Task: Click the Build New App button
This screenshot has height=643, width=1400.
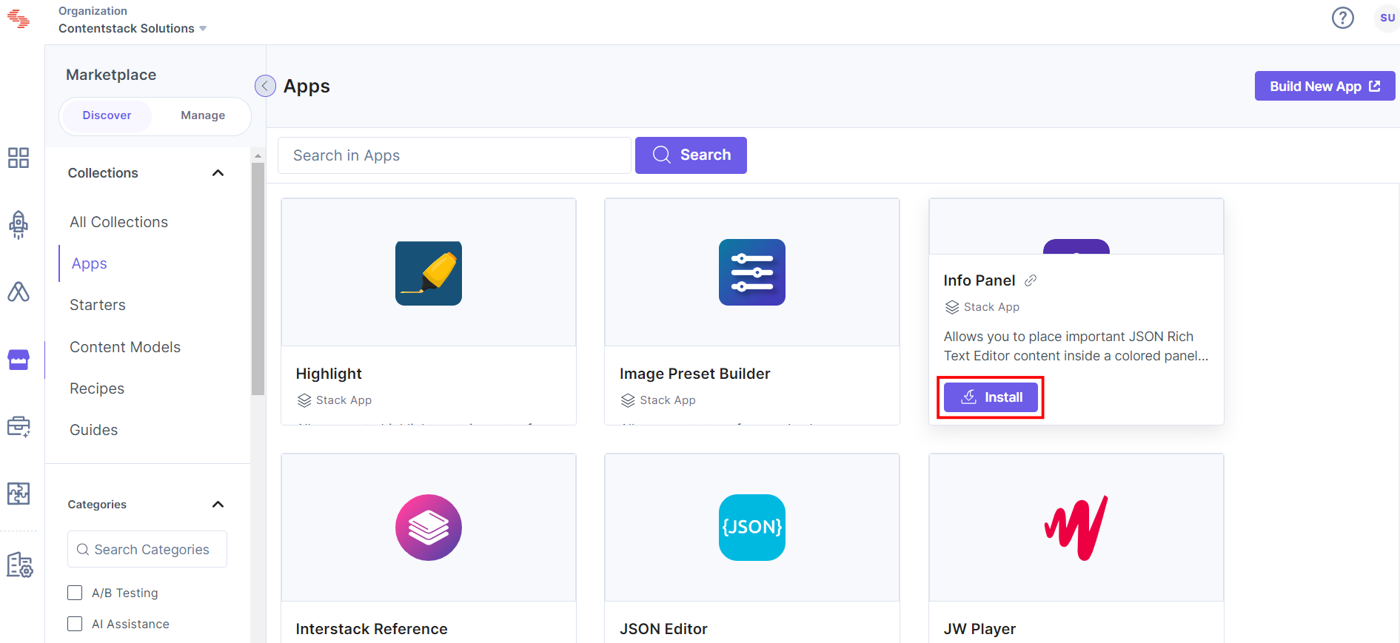Action: [1324, 86]
